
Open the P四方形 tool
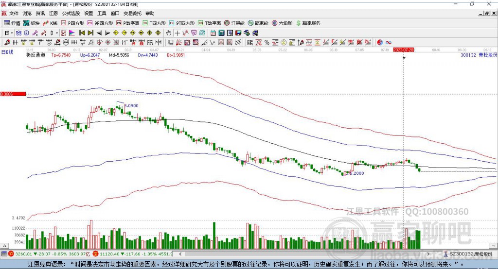pyautogui.click(x=72, y=23)
